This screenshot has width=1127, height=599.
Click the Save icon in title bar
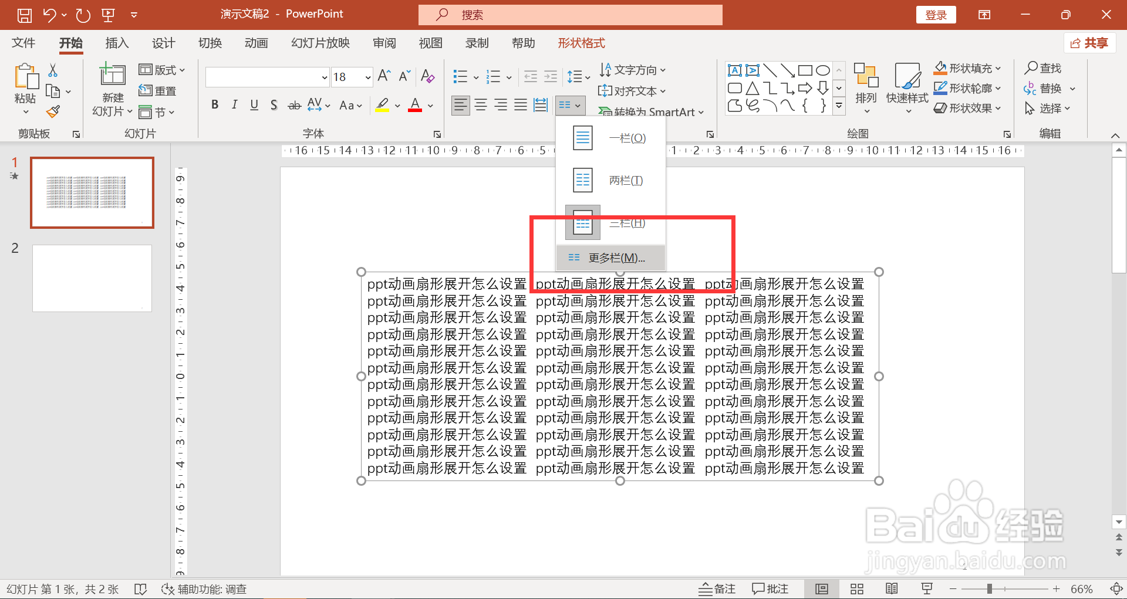(24, 15)
